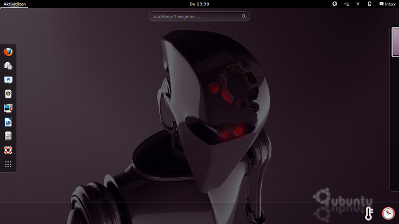This screenshot has height=224, width=399.
Task: Launch LibreOffice Writer from dash
Action: [8, 122]
